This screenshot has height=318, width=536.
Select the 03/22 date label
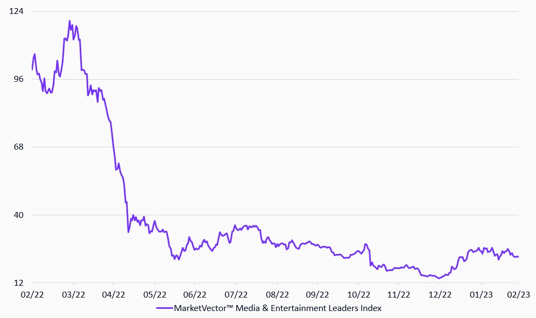[73, 294]
